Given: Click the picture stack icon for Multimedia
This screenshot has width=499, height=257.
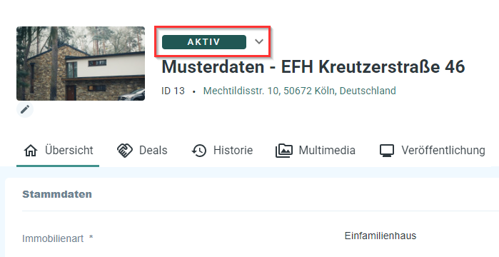Looking at the screenshot, I should click(283, 151).
